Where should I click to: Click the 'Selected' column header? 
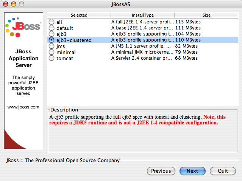coord(79,15)
